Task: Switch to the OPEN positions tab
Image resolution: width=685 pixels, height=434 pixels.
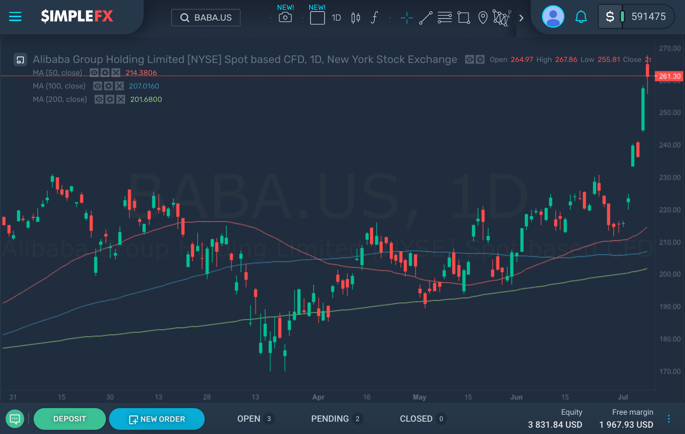Action: (256, 419)
